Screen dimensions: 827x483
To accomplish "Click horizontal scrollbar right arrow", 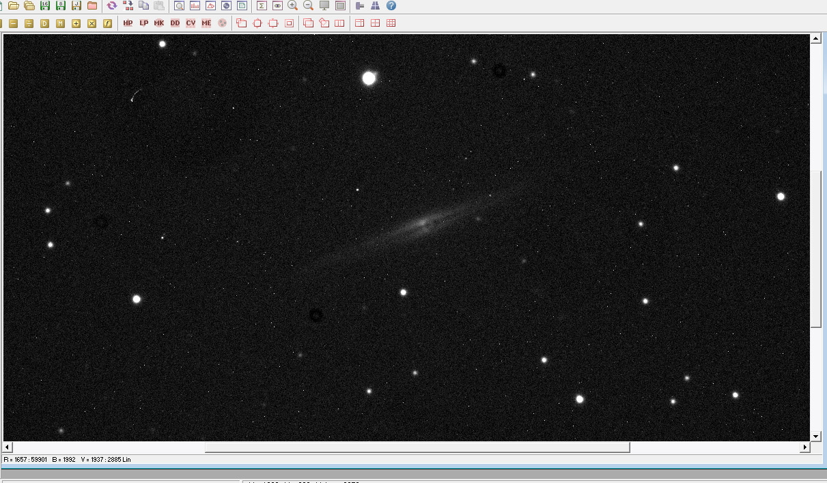I will tap(805, 447).
